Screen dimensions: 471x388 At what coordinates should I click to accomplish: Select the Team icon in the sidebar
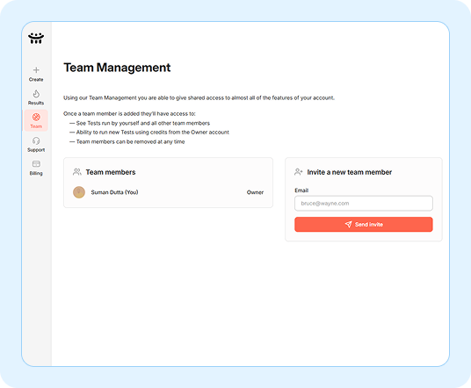[36, 117]
